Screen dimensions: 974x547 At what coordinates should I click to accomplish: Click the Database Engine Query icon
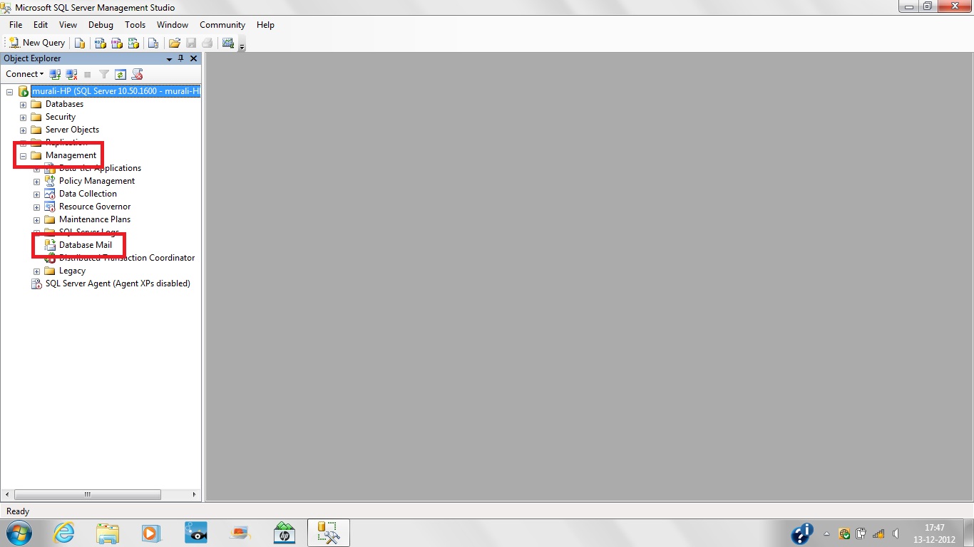[x=80, y=43]
